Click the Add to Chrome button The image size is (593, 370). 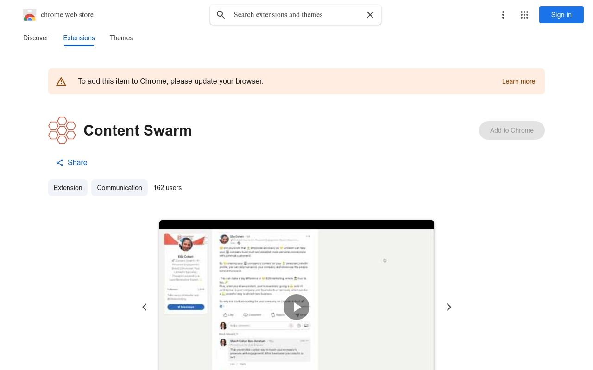[512, 130]
